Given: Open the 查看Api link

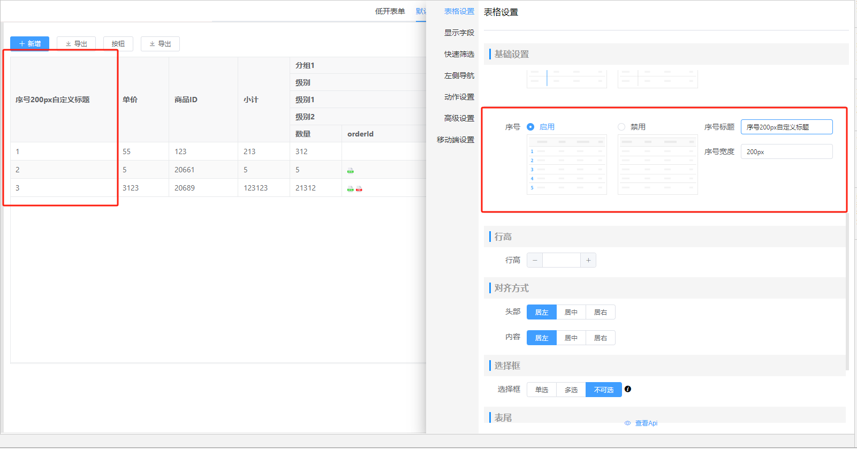Looking at the screenshot, I should point(646,423).
